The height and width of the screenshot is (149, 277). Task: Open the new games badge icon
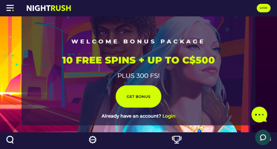[93, 140]
